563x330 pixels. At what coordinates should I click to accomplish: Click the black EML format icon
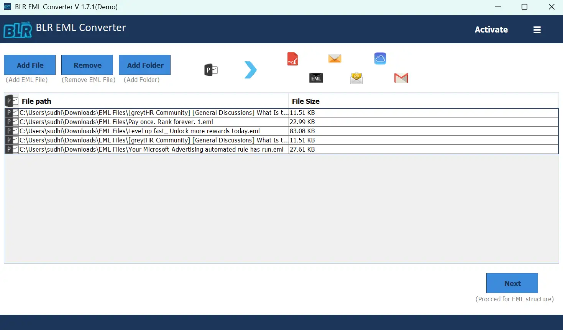(x=316, y=78)
